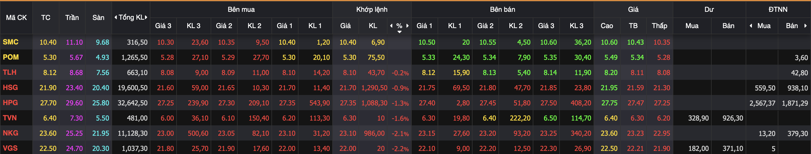Image resolution: width=811 pixels, height=154 pixels.
Task: Click the Bên bán group header
Action: pos(502,10)
